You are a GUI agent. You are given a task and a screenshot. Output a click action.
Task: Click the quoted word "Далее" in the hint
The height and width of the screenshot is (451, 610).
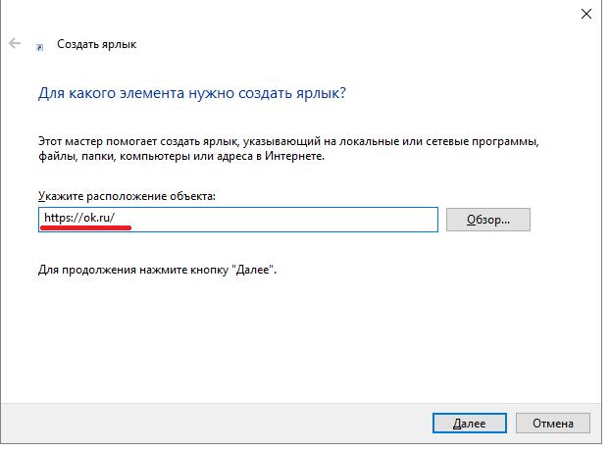(254, 268)
